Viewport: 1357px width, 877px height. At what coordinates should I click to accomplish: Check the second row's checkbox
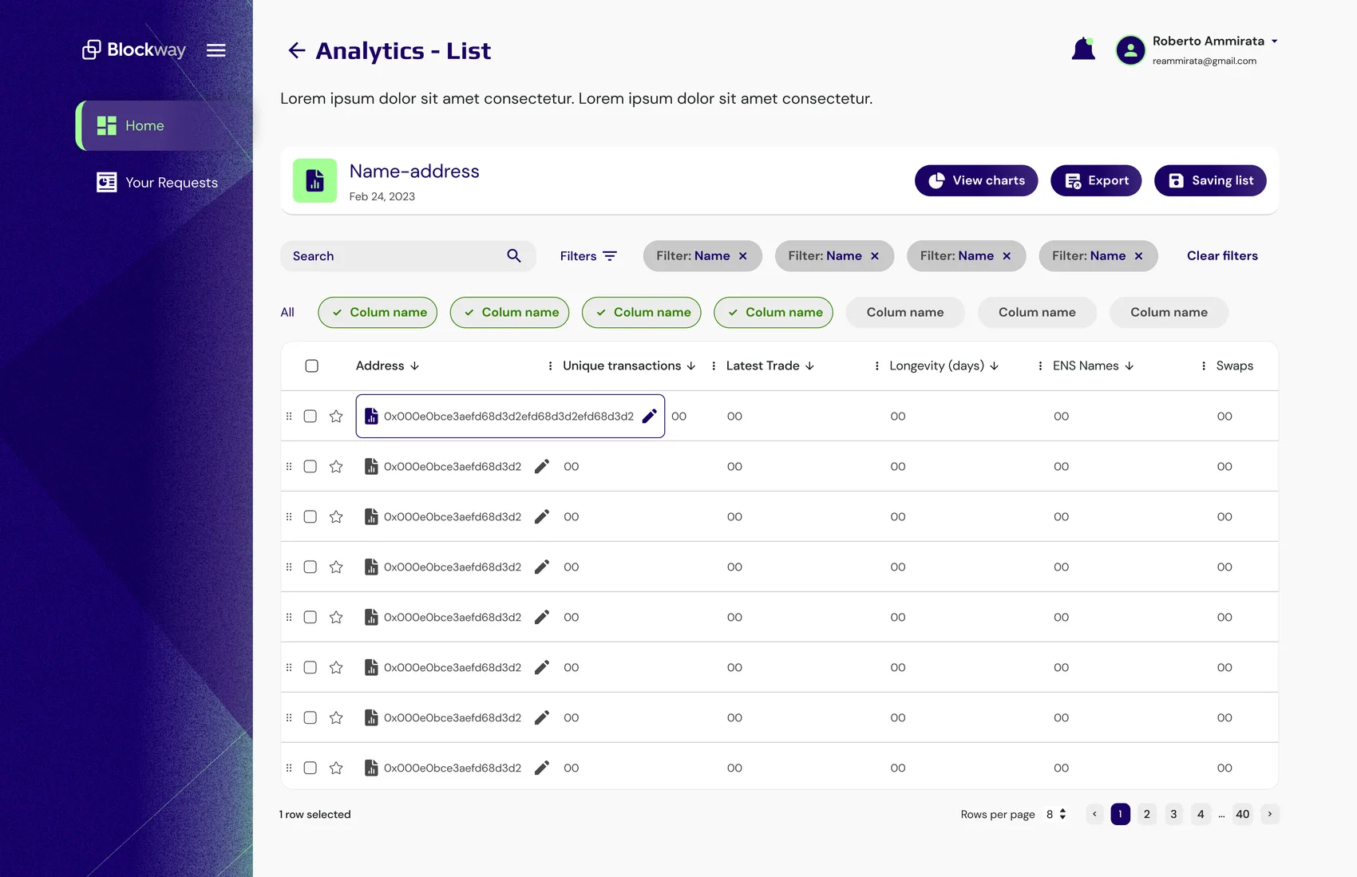(311, 467)
